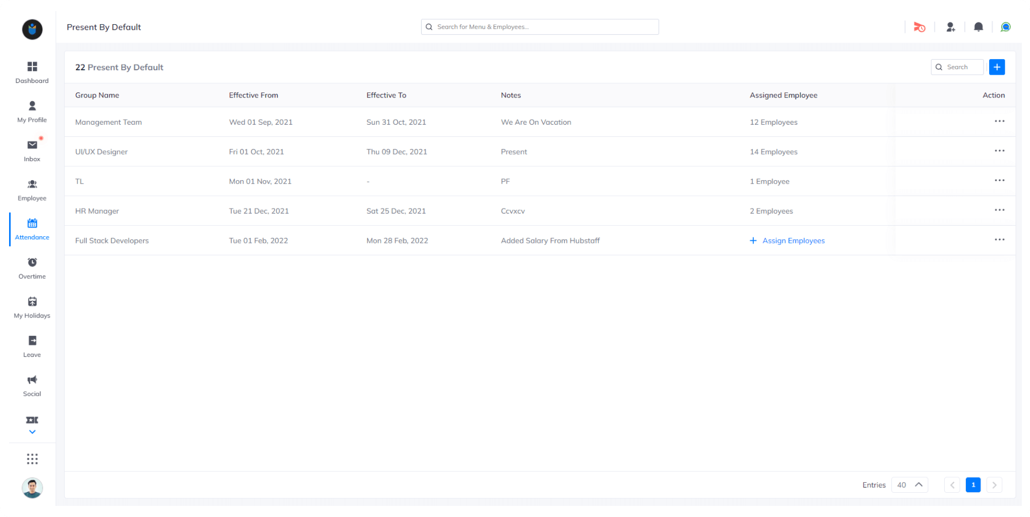The width and height of the screenshot is (1030, 517).
Task: Add a new Present By Default entry
Action: point(997,67)
